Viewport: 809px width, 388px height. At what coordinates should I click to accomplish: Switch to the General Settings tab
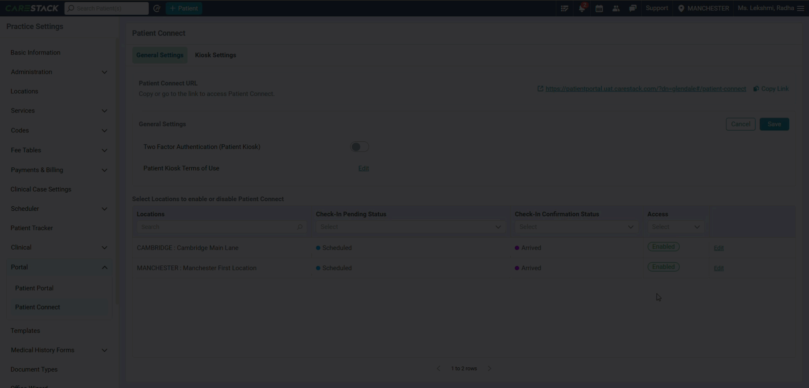[160, 55]
